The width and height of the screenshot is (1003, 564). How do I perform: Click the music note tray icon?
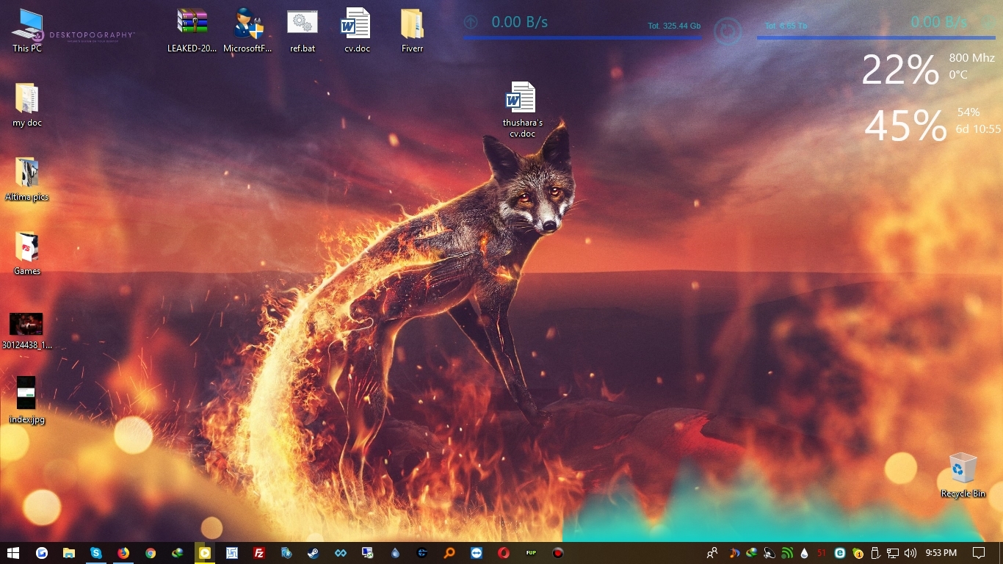pyautogui.click(x=734, y=553)
